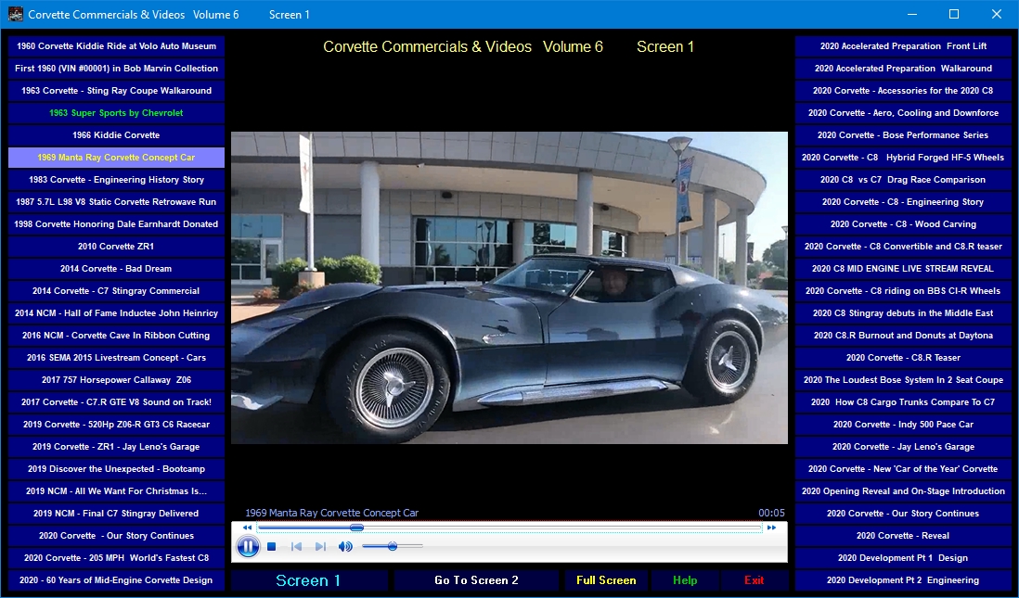Play 2017 Corvette C7.R GTE V8 Sound on Track

point(116,402)
